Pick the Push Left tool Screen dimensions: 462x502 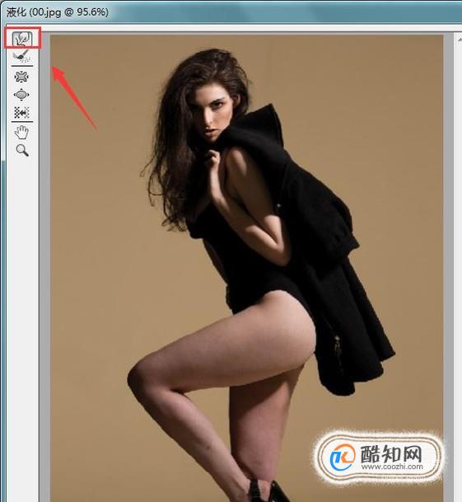[21, 112]
